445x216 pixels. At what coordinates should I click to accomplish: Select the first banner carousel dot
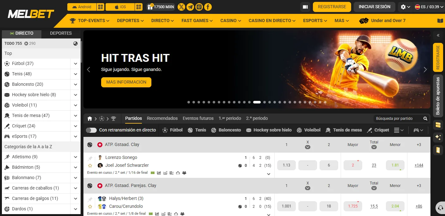pos(189,102)
